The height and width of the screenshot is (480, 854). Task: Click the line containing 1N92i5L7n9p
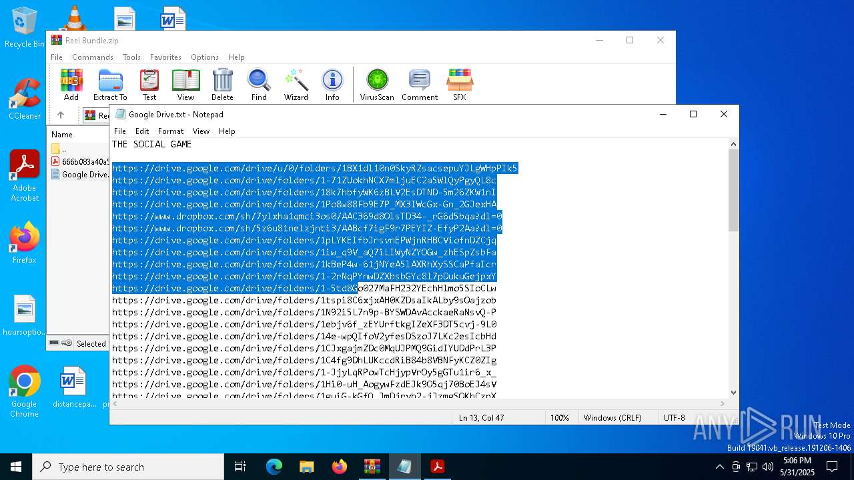coord(304,313)
